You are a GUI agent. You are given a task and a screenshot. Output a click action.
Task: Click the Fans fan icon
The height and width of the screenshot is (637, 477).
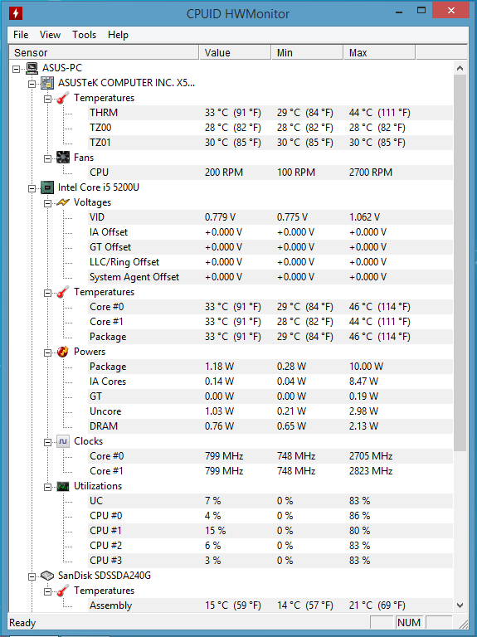(63, 158)
